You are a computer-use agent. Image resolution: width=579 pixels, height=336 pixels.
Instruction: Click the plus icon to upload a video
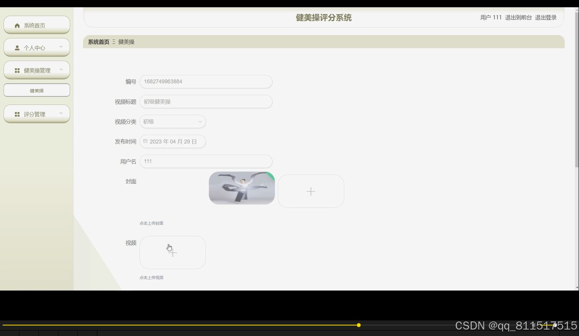172,252
